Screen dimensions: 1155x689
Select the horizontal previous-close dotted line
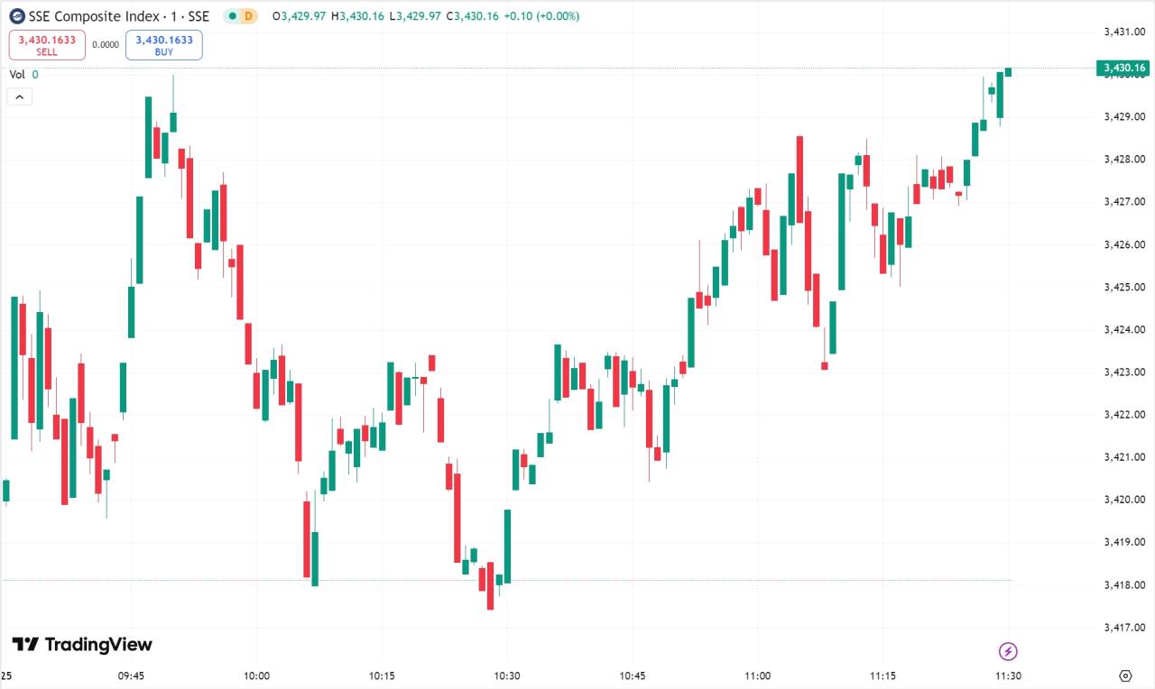coord(505,580)
